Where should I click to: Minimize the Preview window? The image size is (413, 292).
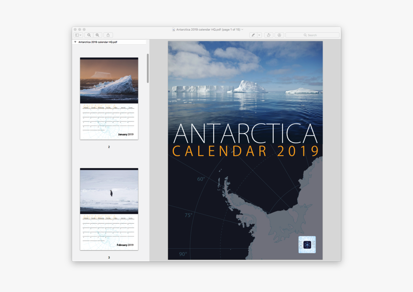tap(80, 29)
